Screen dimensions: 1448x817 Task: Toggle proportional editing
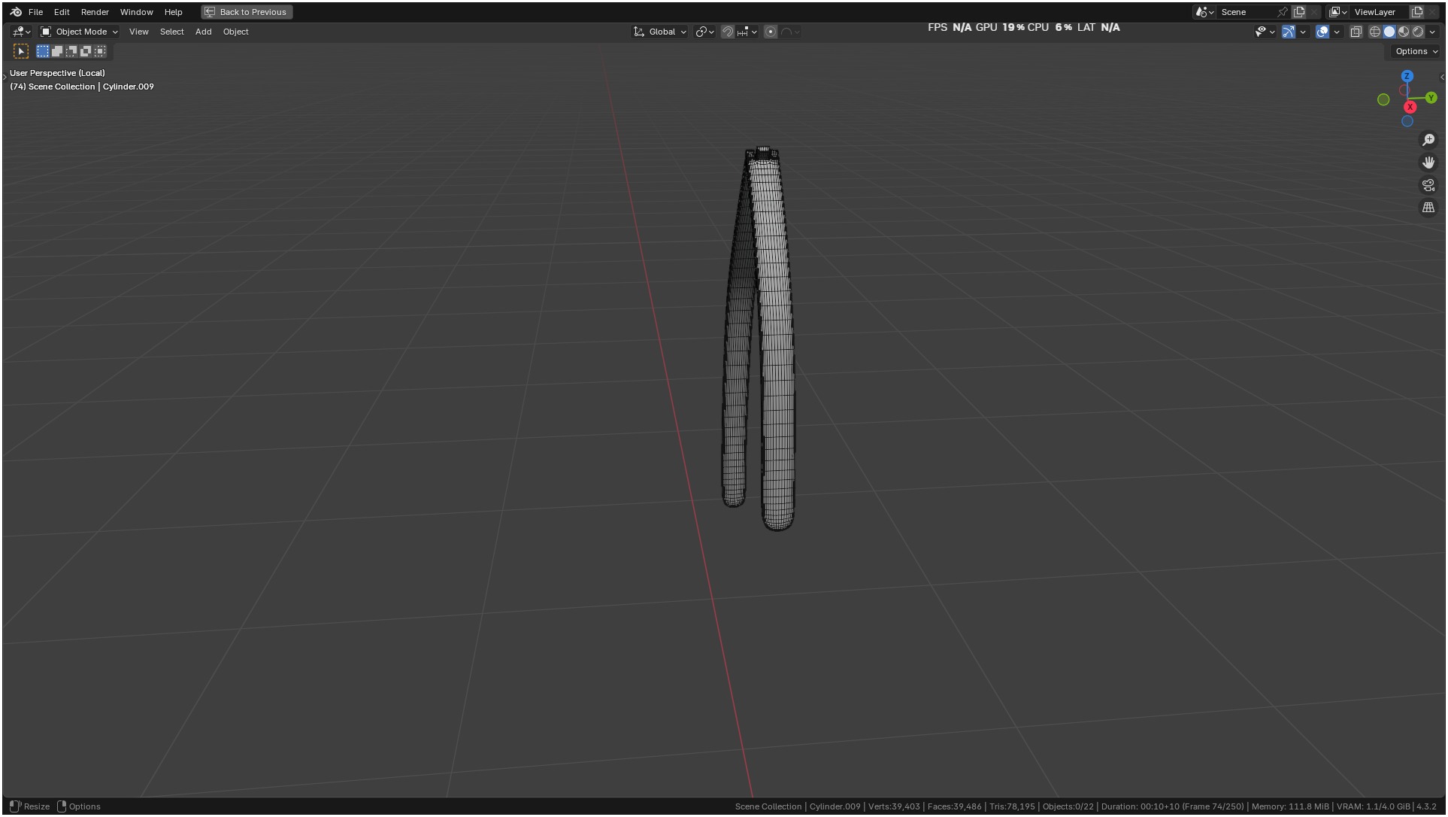771,32
